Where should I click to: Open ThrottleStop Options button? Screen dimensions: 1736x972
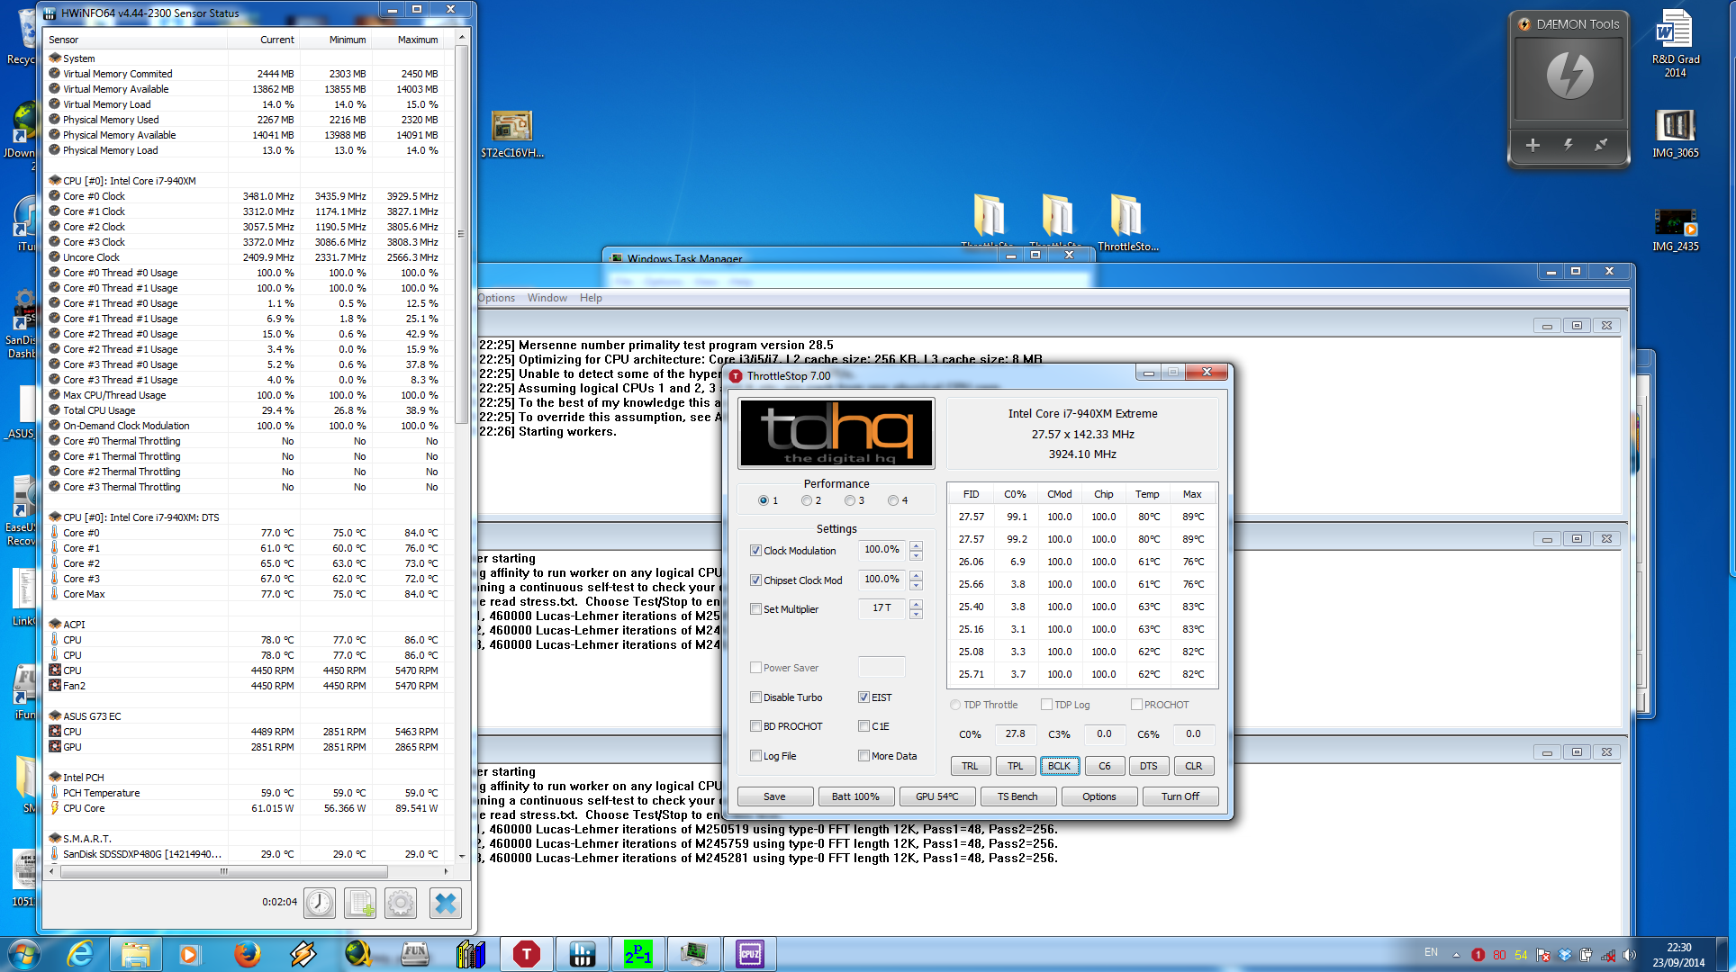[x=1099, y=796]
